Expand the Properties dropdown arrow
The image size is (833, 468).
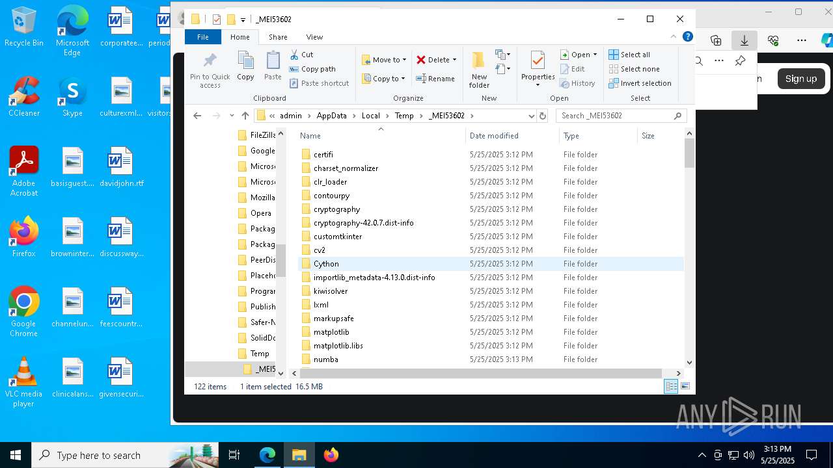coord(538,85)
